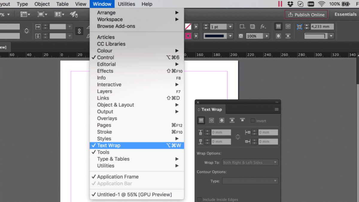Image resolution: width=359 pixels, height=202 pixels.
Task: Switch to the Text Wrap panel tab
Action: (210, 110)
